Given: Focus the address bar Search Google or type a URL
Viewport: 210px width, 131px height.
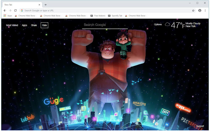Looking at the screenshot, I should point(107,10).
